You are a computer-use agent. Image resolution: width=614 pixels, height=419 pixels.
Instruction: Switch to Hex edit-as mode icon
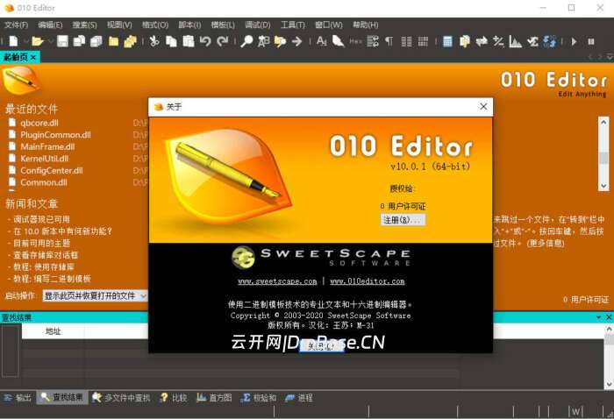(x=355, y=41)
